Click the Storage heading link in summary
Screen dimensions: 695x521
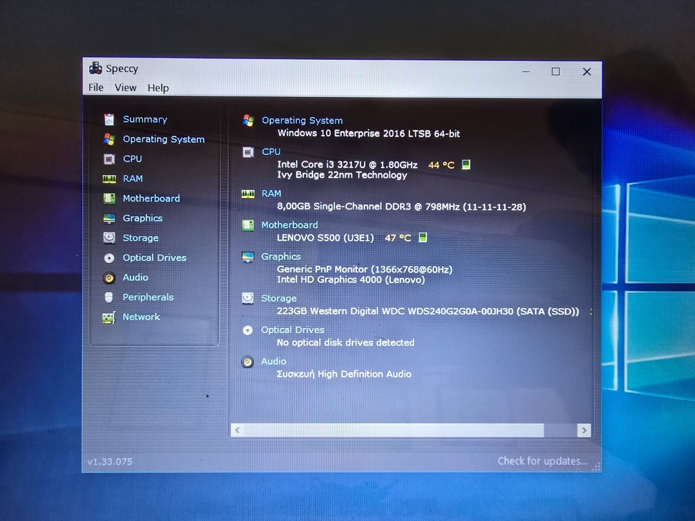279,299
